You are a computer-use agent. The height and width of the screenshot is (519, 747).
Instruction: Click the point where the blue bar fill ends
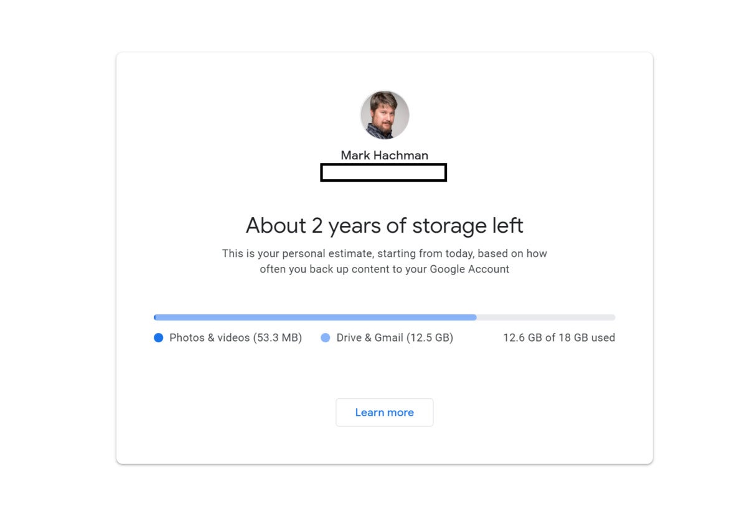476,317
